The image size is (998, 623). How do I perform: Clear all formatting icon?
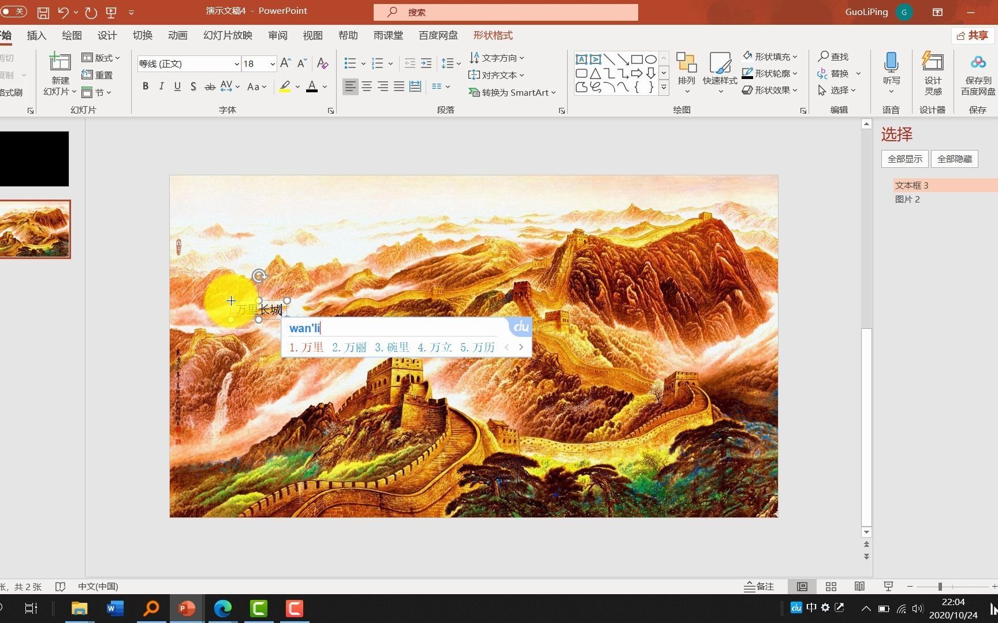[323, 63]
